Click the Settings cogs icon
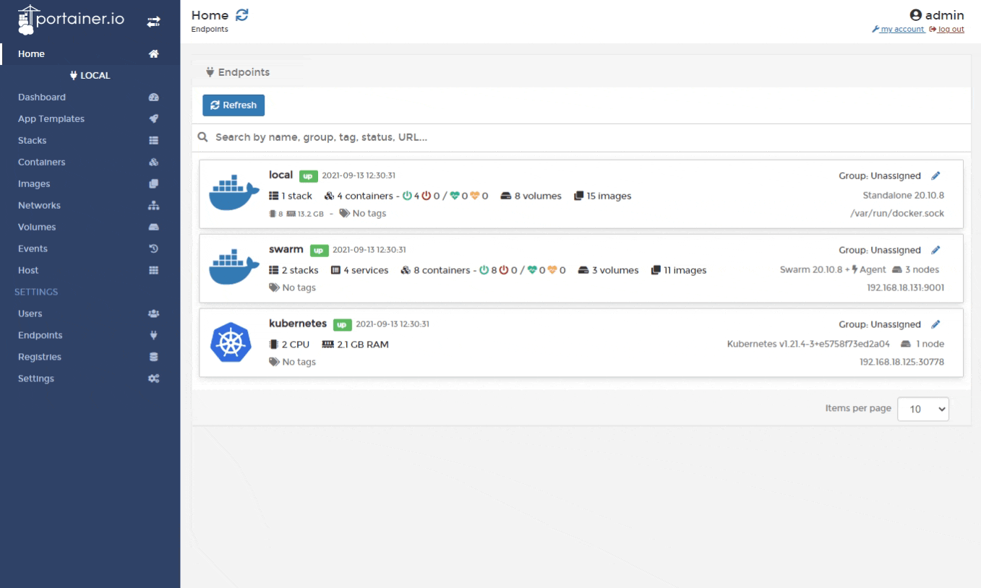Image resolution: width=981 pixels, height=588 pixels. click(x=153, y=379)
